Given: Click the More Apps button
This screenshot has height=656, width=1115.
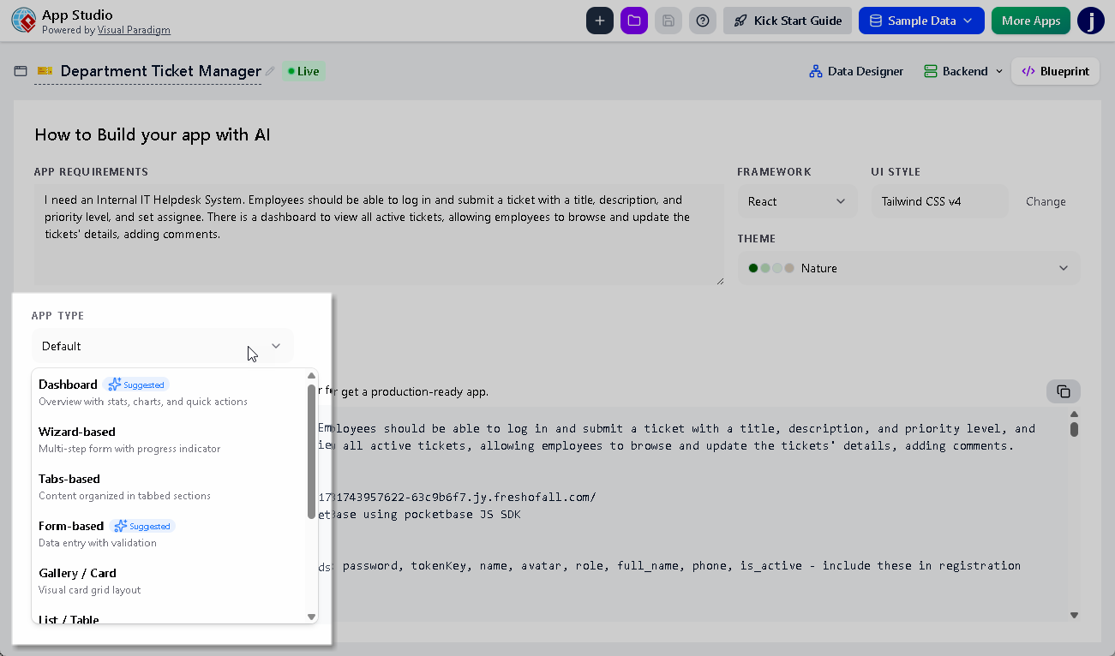Looking at the screenshot, I should [1031, 21].
